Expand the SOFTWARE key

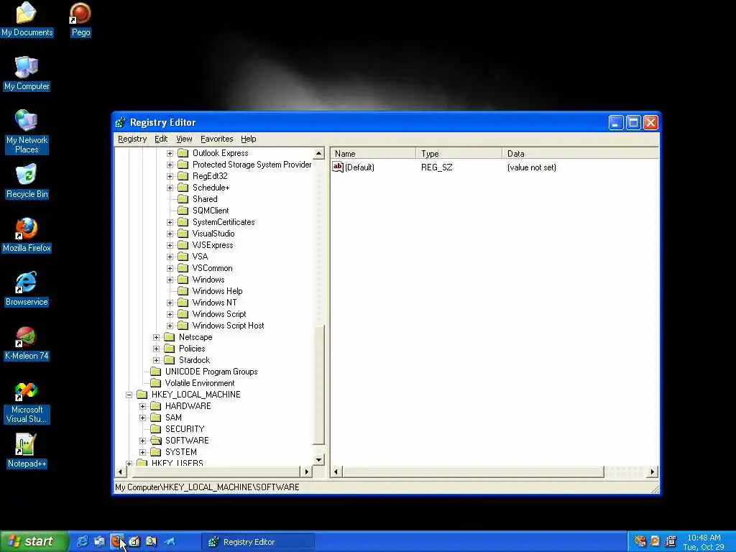point(143,441)
